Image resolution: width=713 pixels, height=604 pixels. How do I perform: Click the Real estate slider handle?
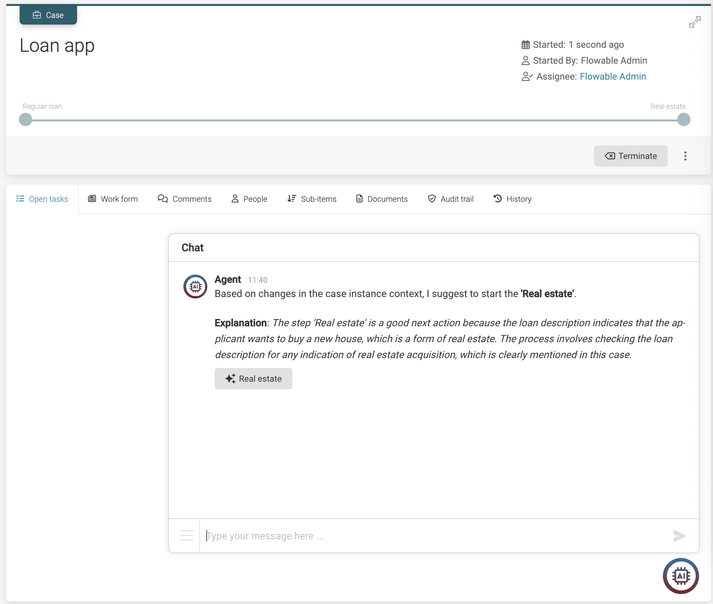(x=682, y=120)
